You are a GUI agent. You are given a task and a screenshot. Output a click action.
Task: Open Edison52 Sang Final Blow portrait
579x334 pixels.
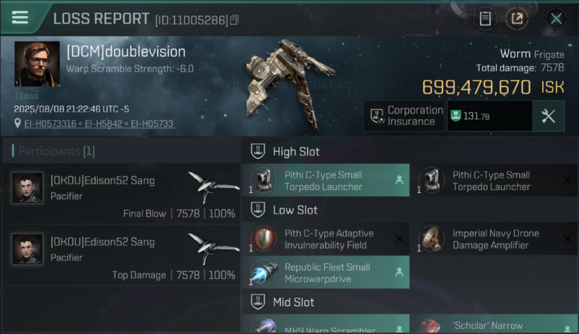pos(28,187)
